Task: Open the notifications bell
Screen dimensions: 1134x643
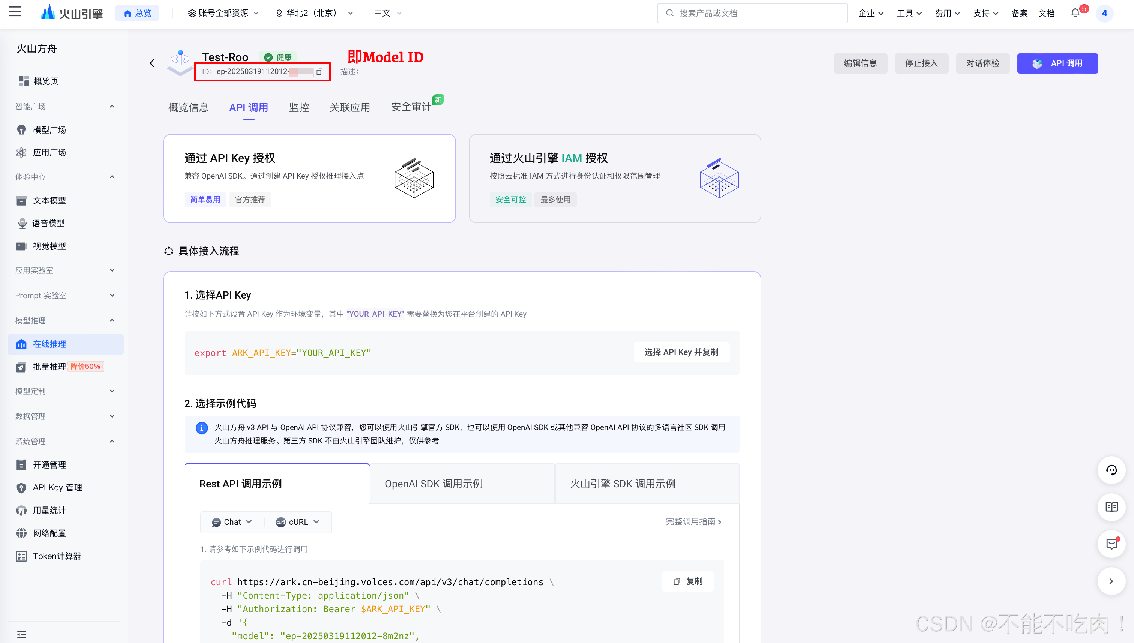Action: pyautogui.click(x=1075, y=13)
